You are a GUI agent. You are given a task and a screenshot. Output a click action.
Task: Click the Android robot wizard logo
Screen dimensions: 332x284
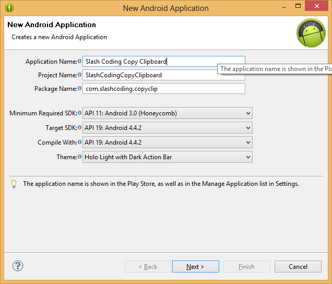coord(311,33)
